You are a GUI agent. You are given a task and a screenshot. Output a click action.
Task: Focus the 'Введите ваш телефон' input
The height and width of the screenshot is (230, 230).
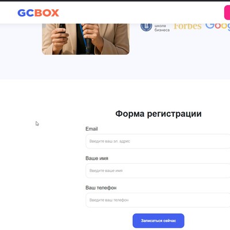coord(158,200)
